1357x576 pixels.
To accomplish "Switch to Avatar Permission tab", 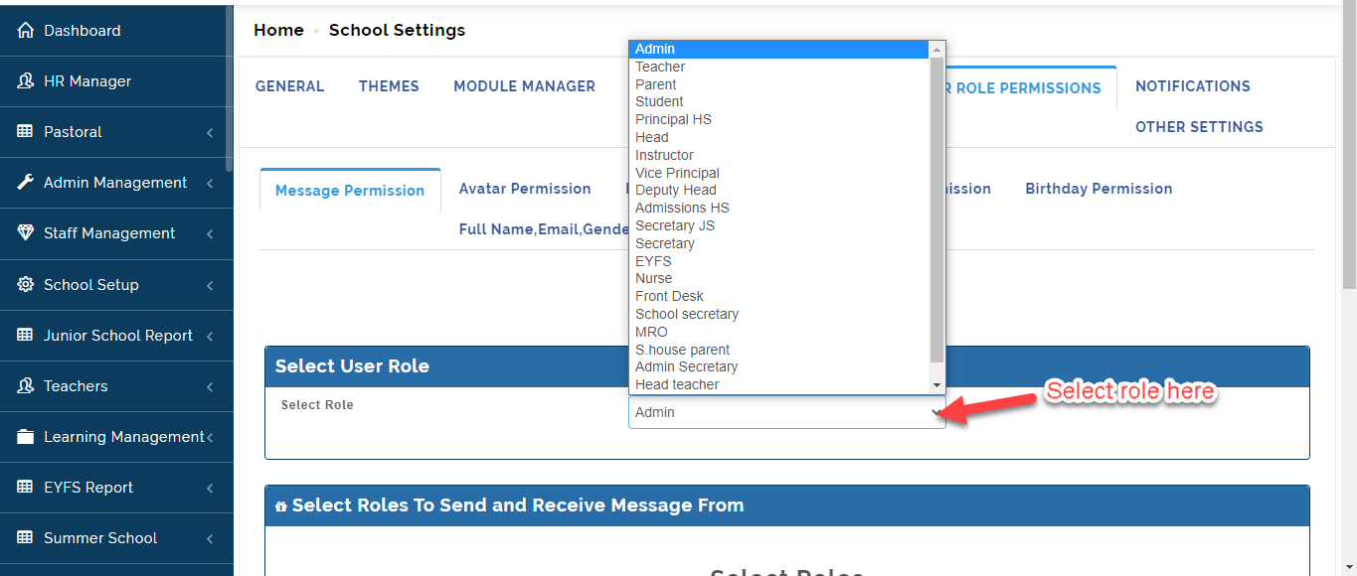I will (x=525, y=189).
